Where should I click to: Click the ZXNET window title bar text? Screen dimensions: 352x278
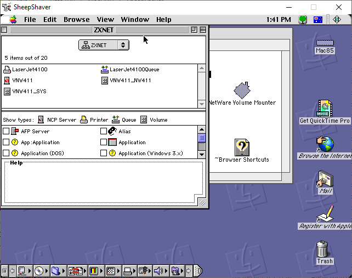(x=104, y=30)
